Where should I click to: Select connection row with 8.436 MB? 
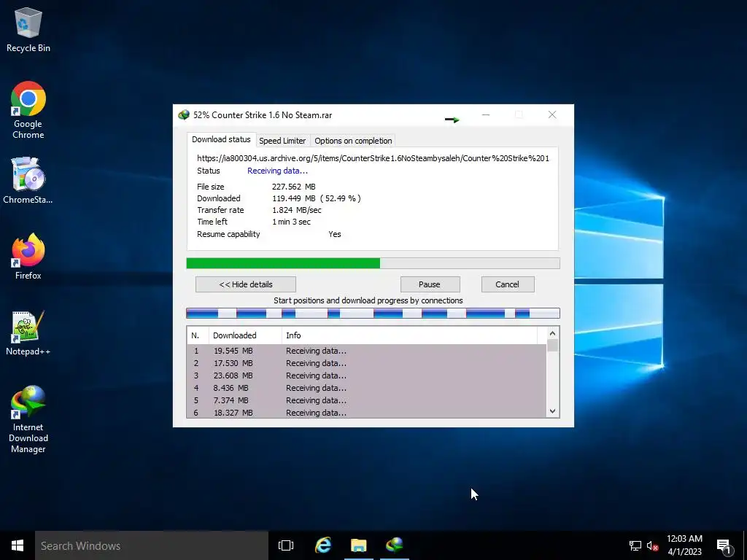(367, 388)
